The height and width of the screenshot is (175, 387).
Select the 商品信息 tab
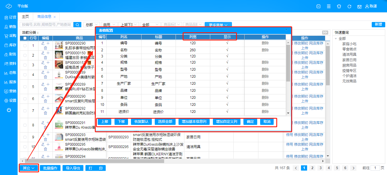click(44, 17)
